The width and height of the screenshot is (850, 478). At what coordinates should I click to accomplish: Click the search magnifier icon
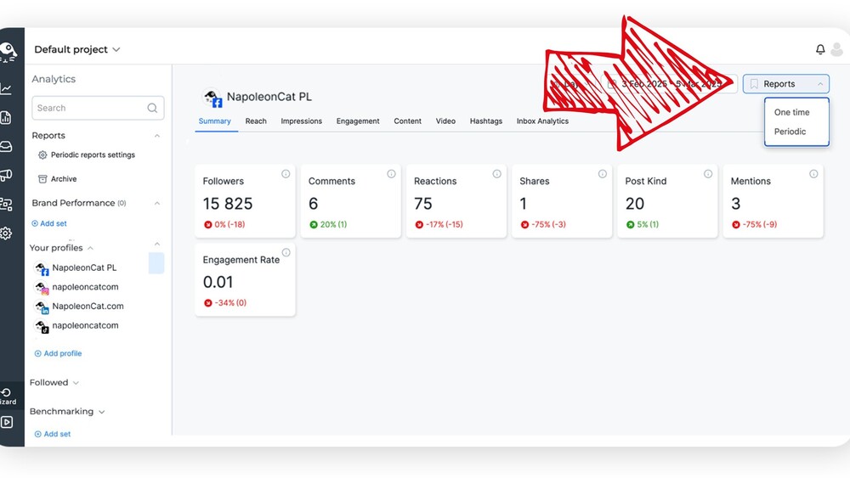coord(152,109)
